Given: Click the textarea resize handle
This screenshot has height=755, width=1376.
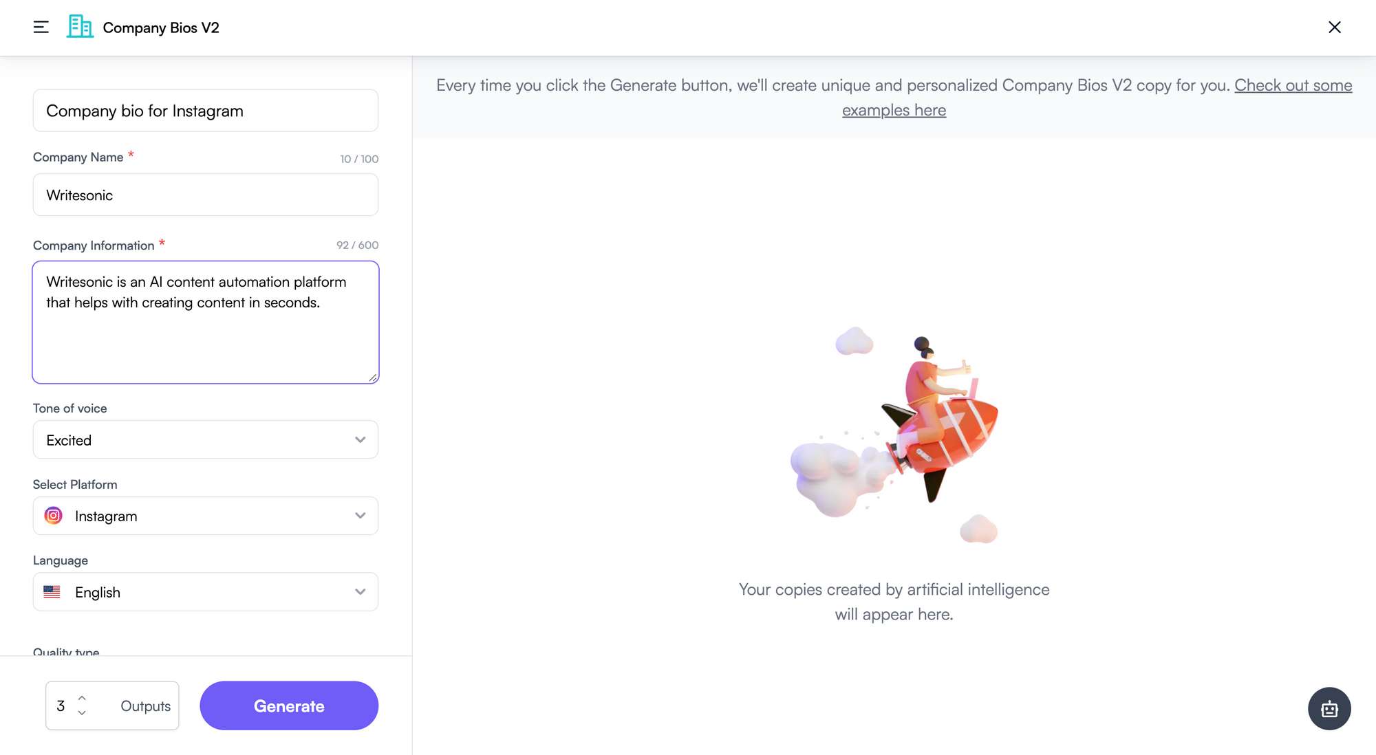Looking at the screenshot, I should [372, 377].
